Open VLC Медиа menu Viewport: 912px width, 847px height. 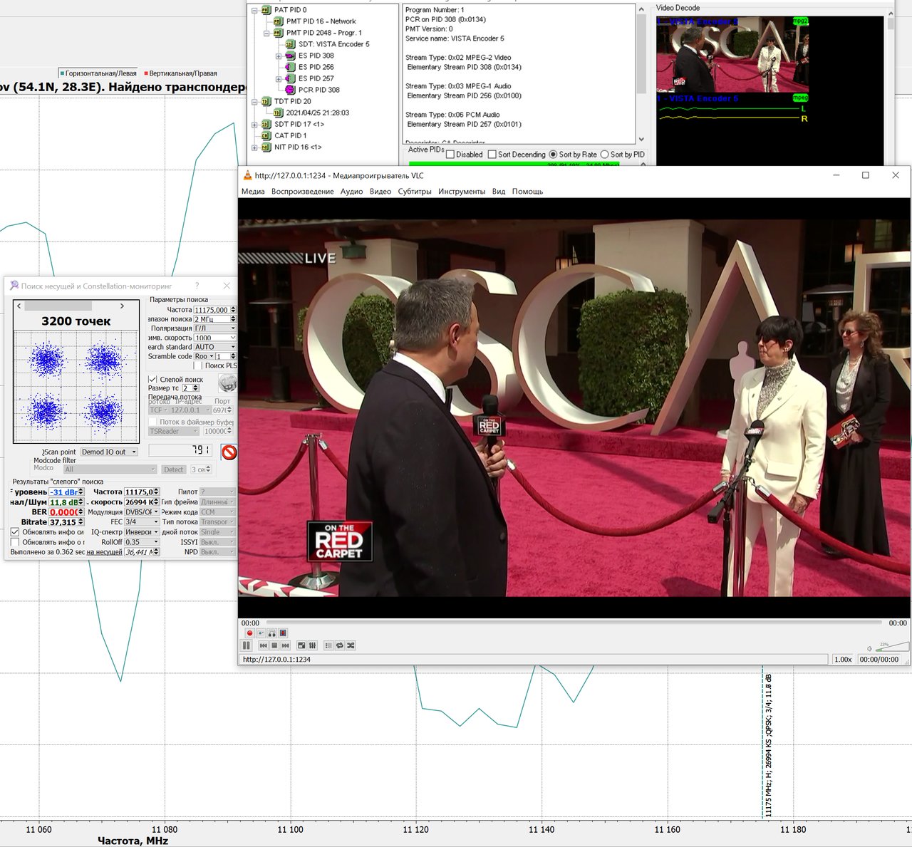[x=253, y=191]
